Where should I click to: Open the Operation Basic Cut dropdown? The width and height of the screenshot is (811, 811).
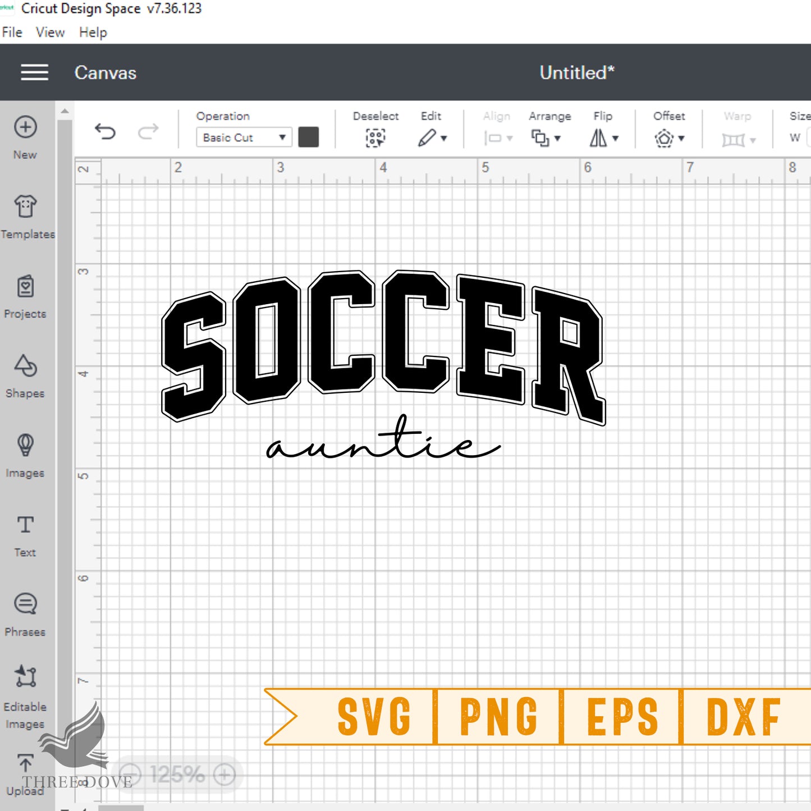[x=244, y=138]
